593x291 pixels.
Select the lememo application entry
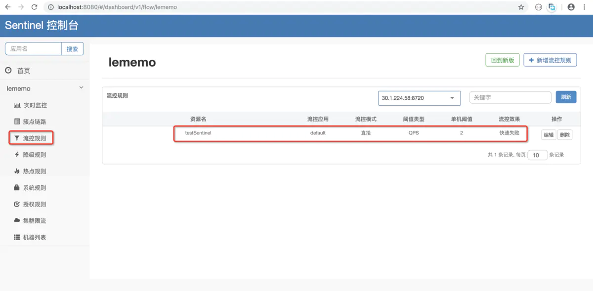coord(18,88)
